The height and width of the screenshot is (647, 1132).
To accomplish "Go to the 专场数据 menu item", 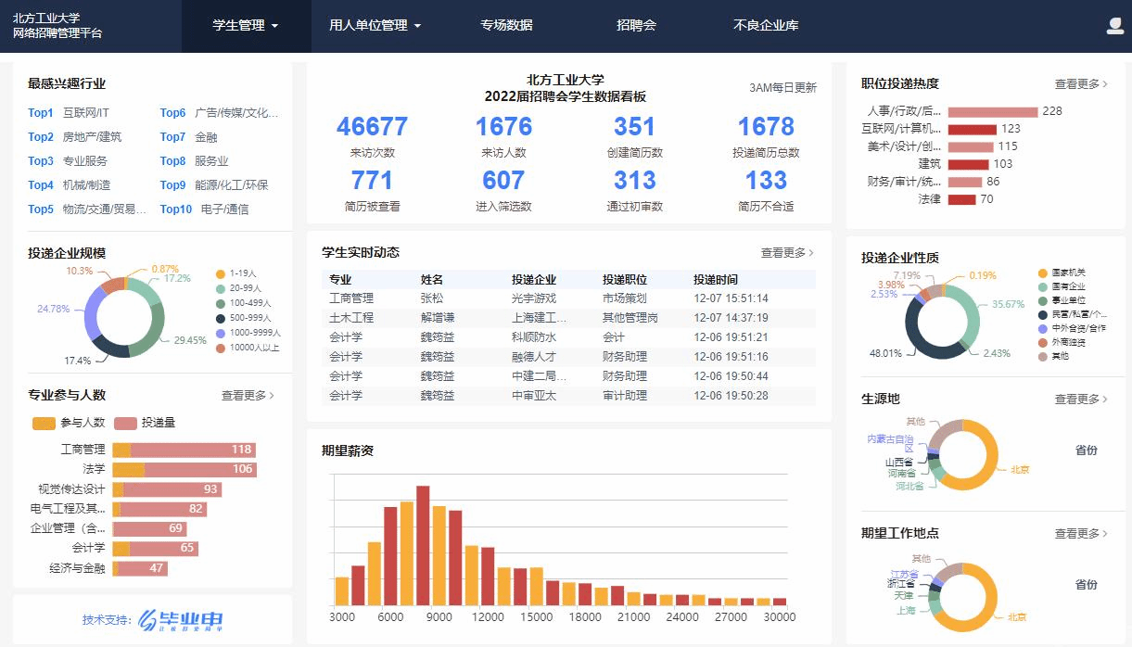I will [506, 26].
